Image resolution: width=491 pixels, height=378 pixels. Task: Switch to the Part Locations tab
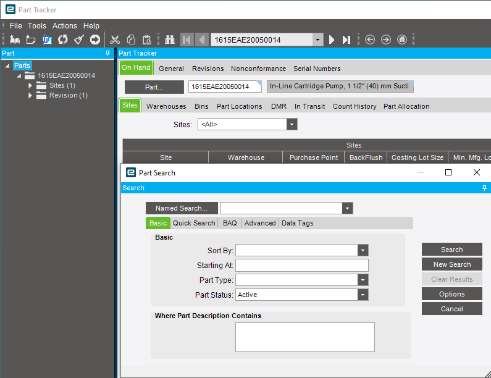pyautogui.click(x=240, y=106)
